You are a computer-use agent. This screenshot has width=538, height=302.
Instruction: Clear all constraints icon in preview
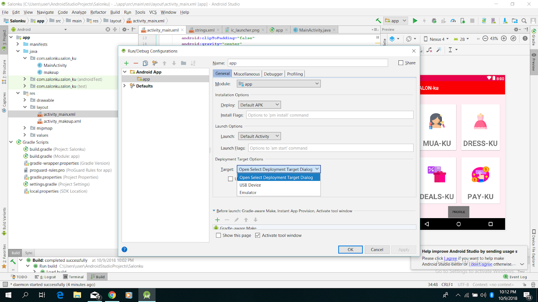(429, 50)
